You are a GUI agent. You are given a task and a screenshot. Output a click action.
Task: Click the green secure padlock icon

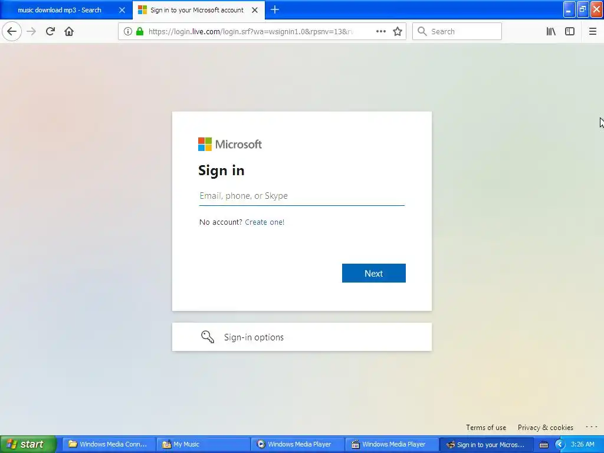140,31
